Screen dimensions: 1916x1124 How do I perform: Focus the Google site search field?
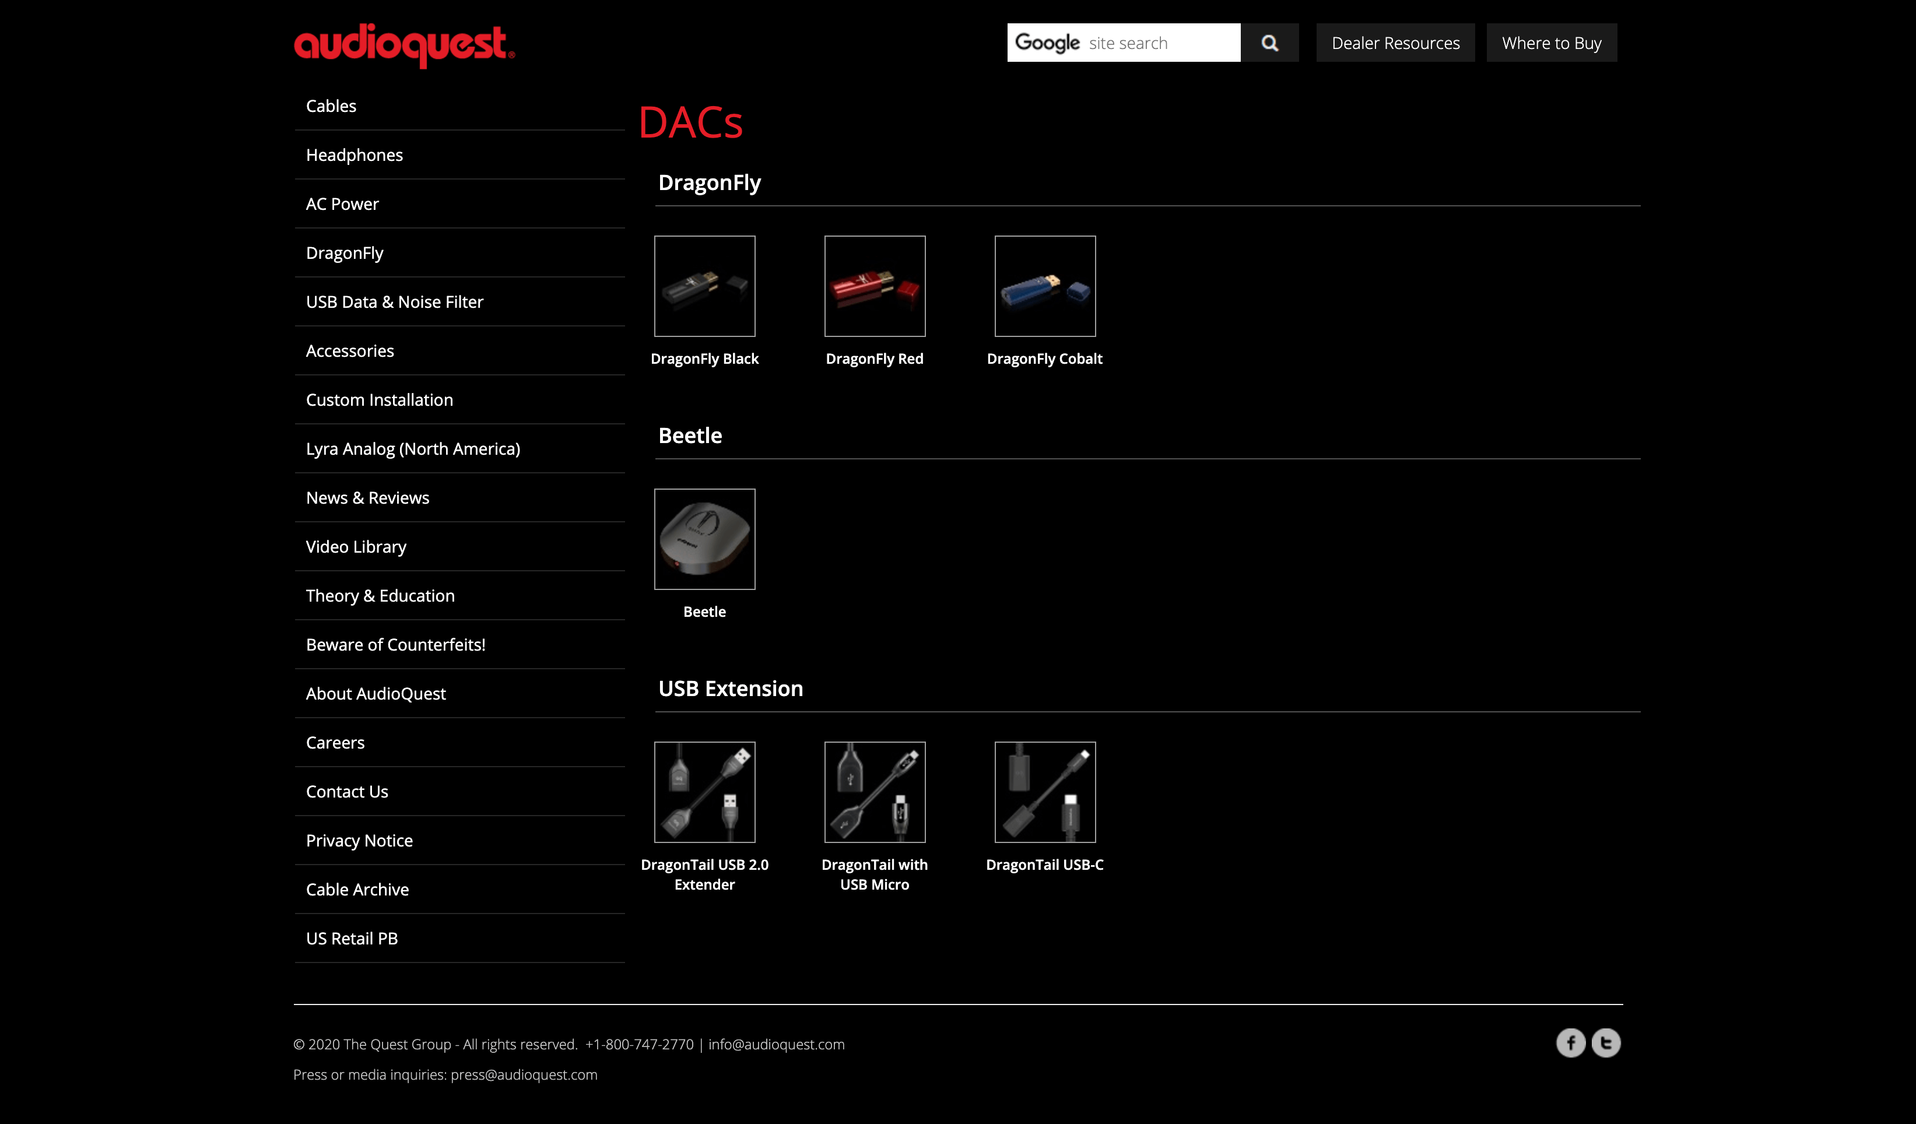1124,43
